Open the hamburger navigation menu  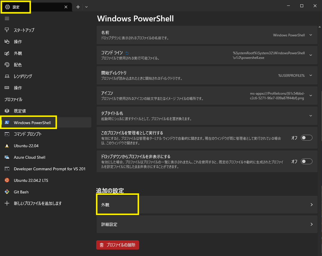[7, 18]
